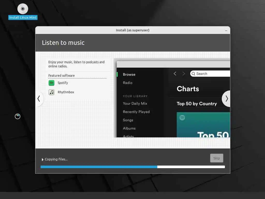This screenshot has width=265, height=199.
Task: Select Songs in the Spotify sidebar
Action: (128, 120)
